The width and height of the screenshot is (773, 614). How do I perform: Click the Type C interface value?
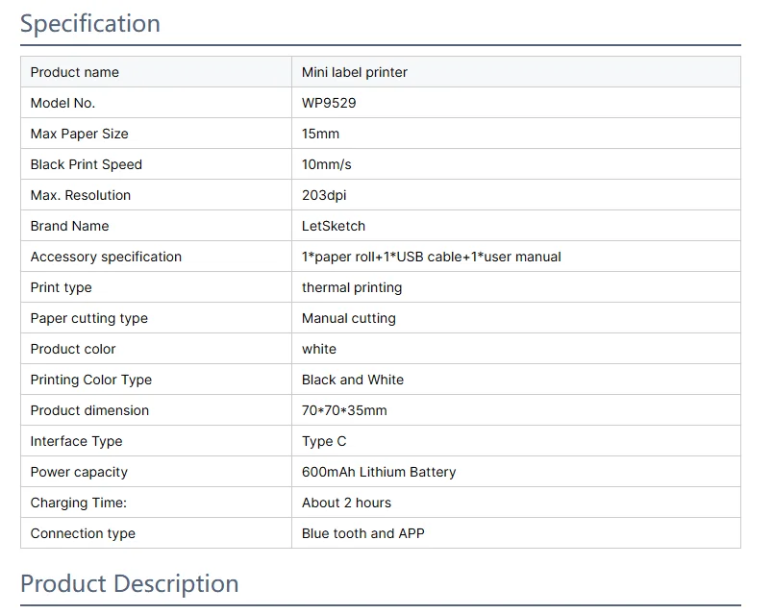pyautogui.click(x=324, y=441)
